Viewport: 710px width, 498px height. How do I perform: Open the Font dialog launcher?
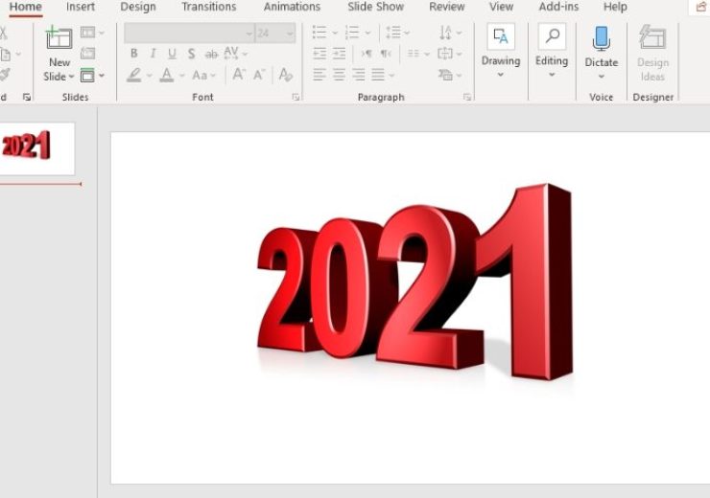296,97
